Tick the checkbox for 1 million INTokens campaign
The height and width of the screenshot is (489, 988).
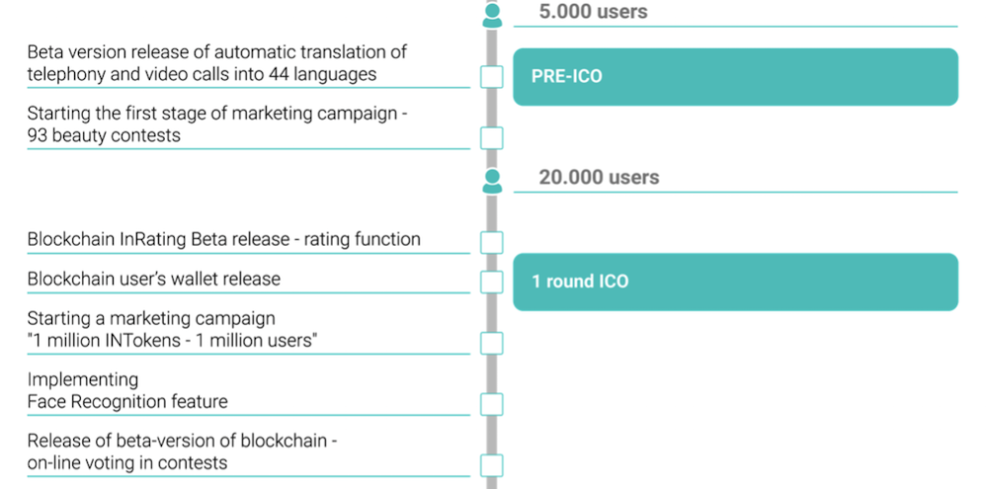pos(492,343)
